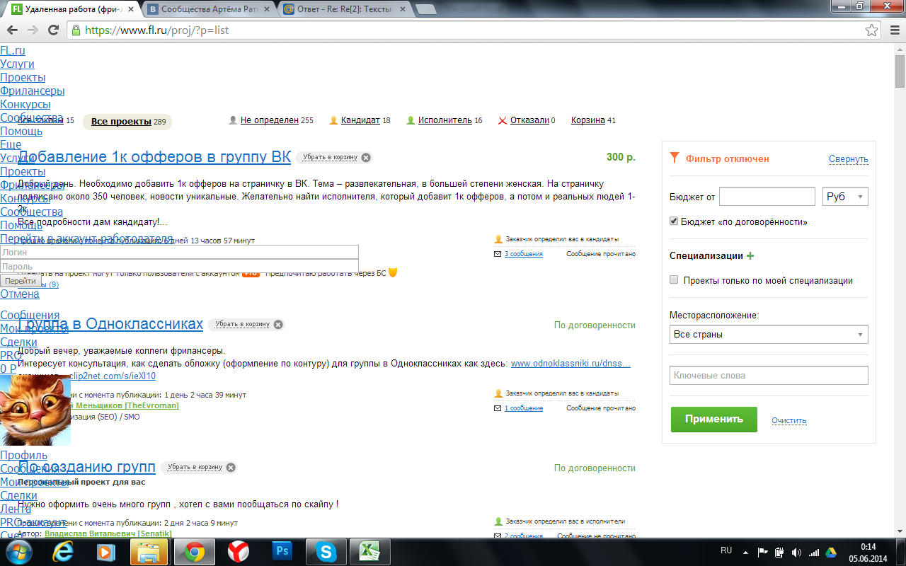Open Skype from the taskbar
Viewport: 906px width, 566px height.
[x=326, y=550]
